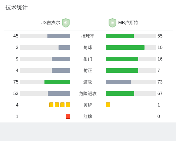The image size is (176, 141).
Task: Click the JS吉杰尔 team shield badge
Action: [x=66, y=23]
